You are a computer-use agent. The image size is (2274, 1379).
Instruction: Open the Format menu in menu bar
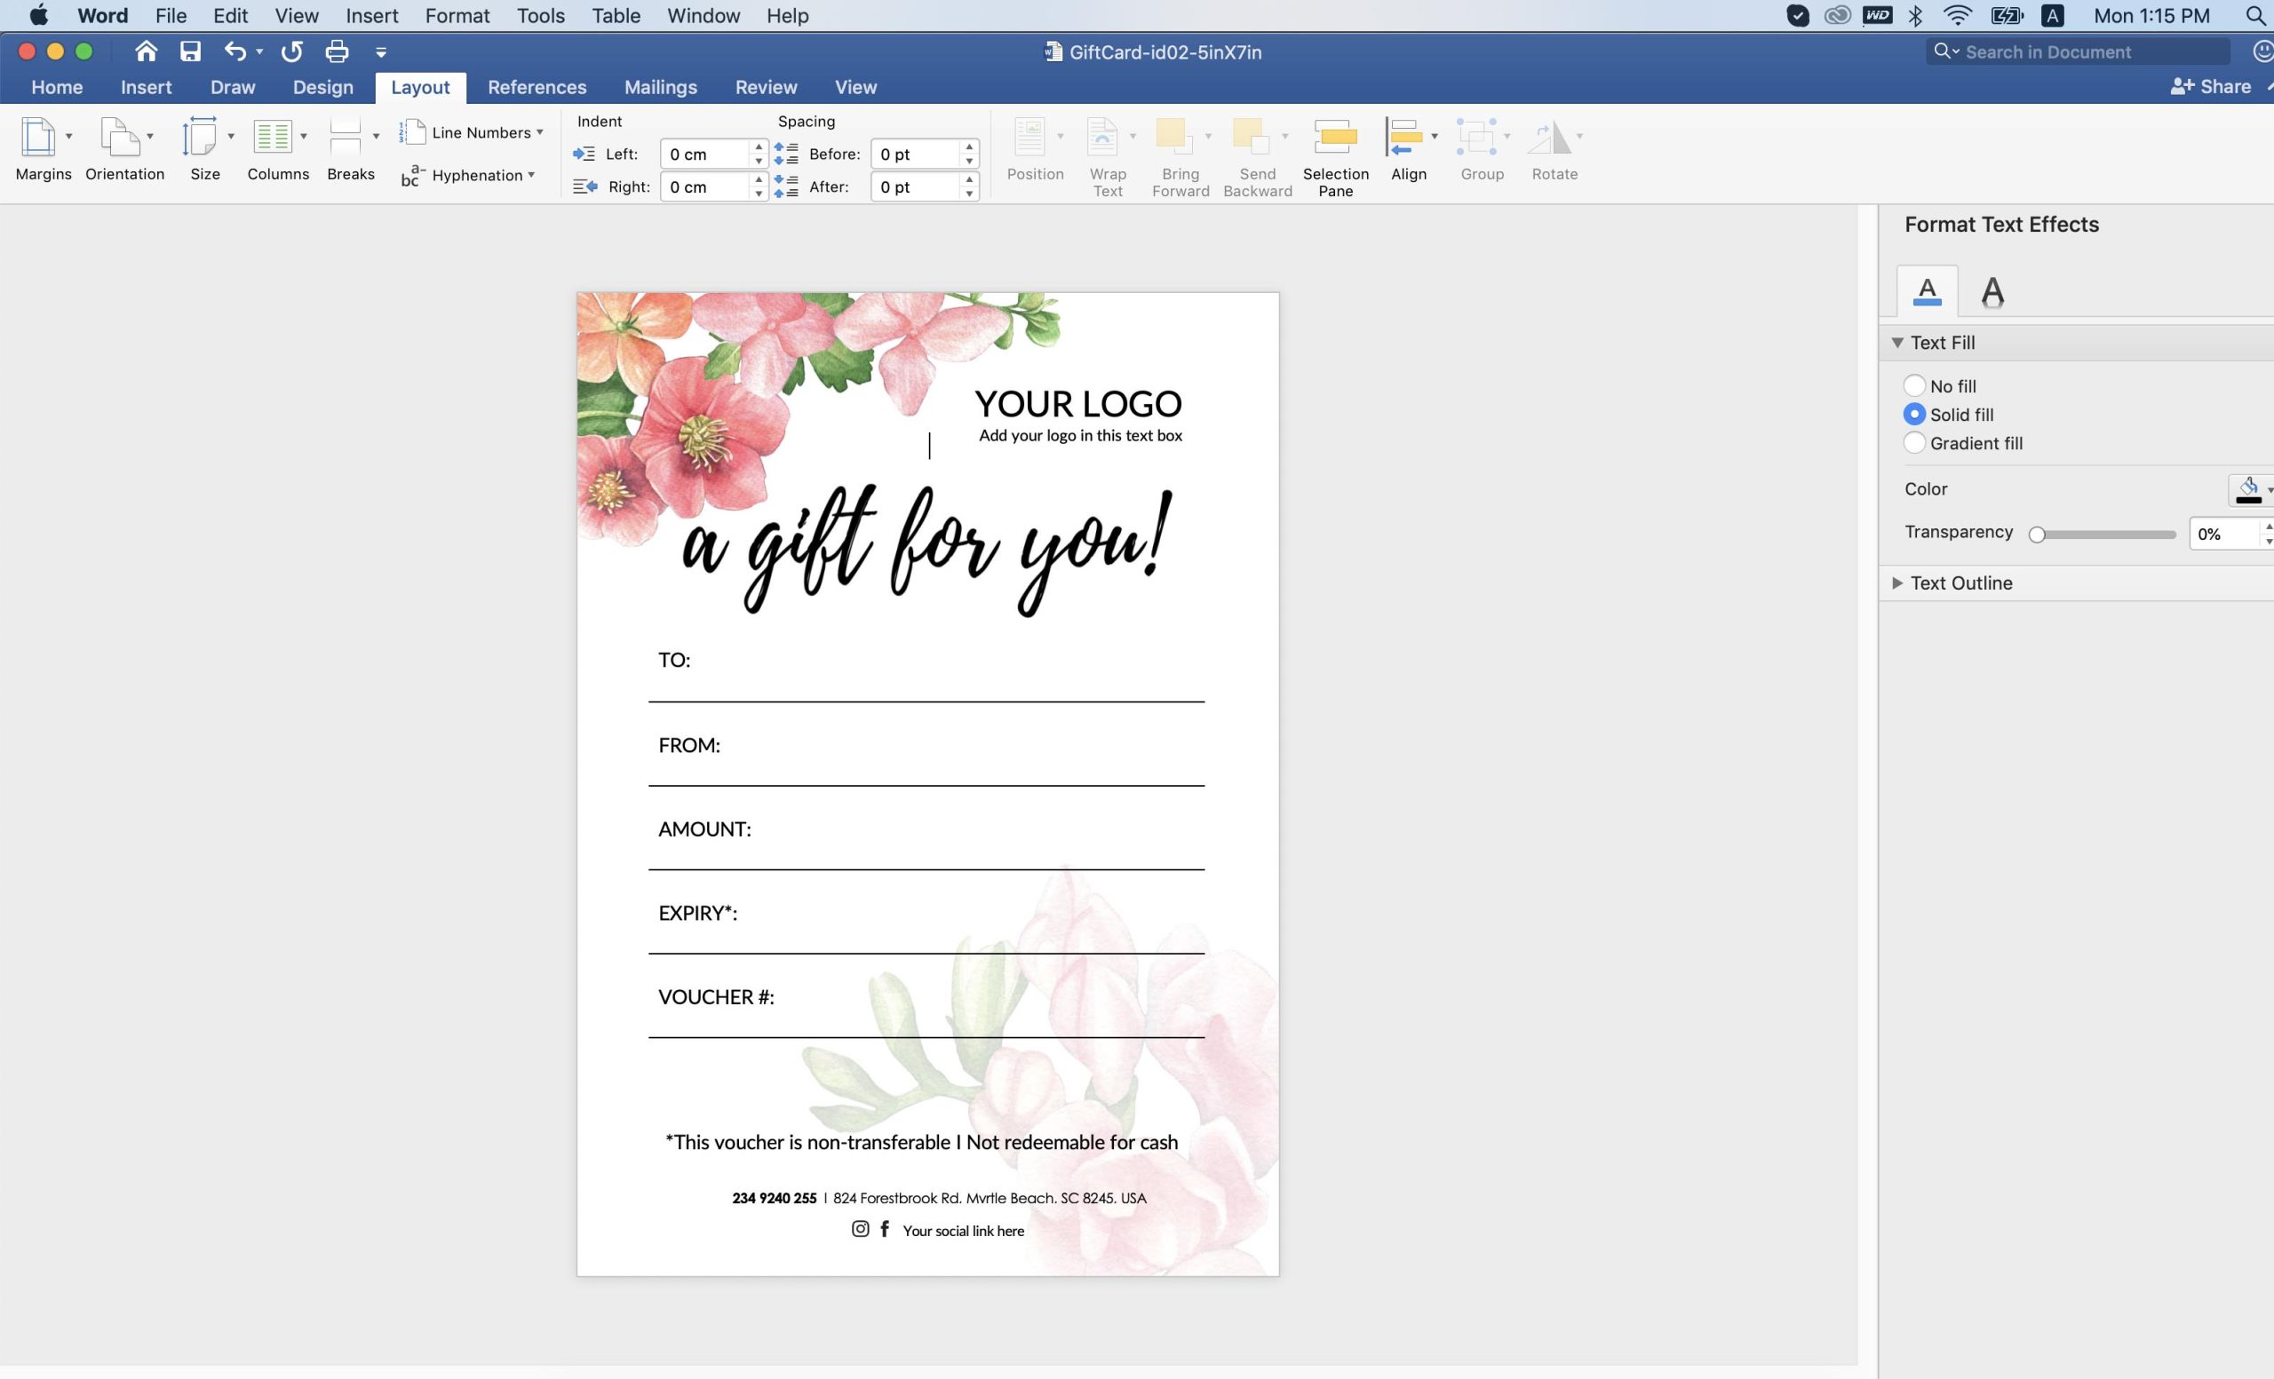[457, 16]
